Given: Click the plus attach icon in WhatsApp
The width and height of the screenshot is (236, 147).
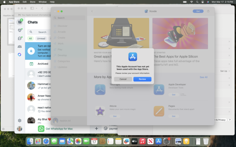Looking at the screenshot, I should (x=97, y=128).
